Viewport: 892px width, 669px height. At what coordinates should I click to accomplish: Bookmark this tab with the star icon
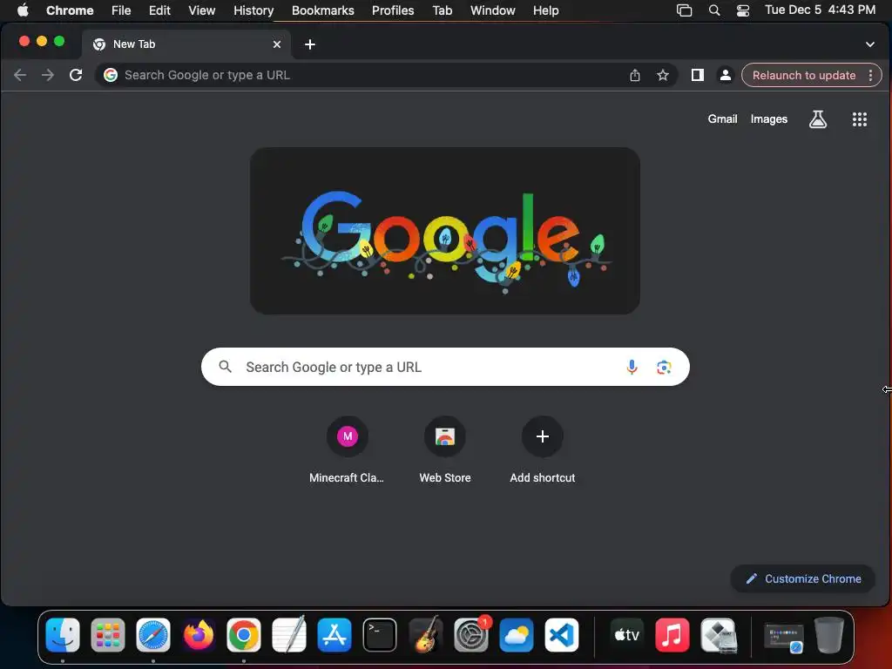point(663,75)
